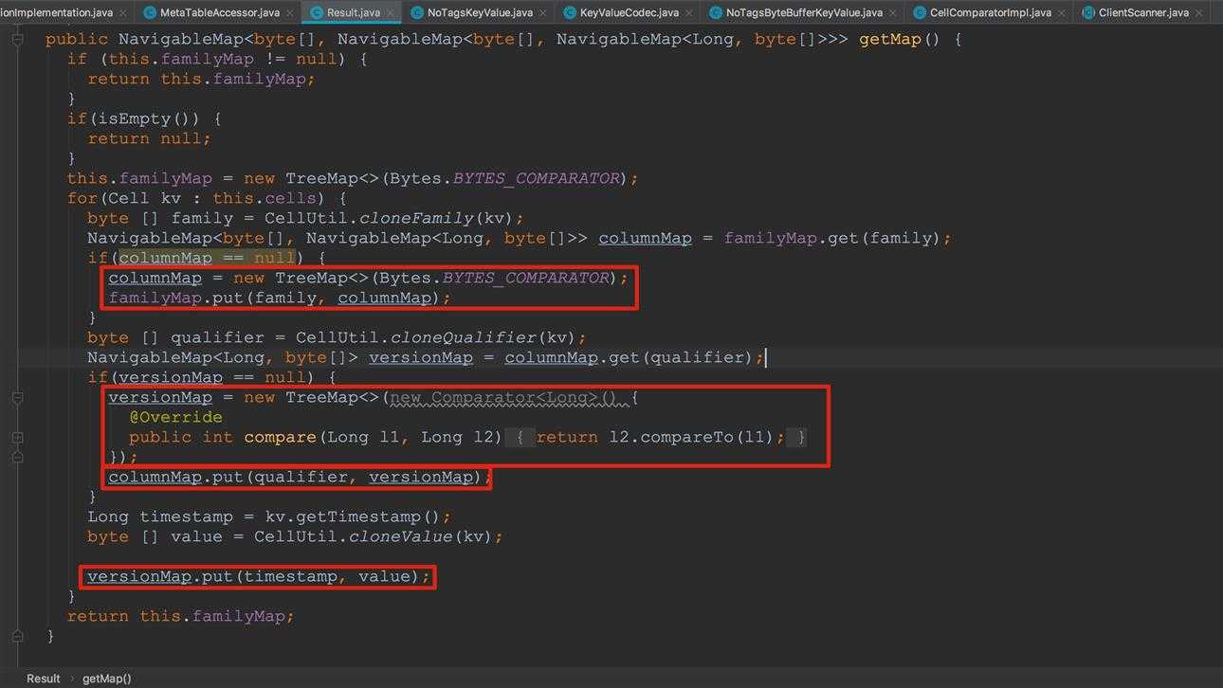Click "familyMap.put(family, columnMap)" statement
The width and height of the screenshot is (1223, 688).
280,299
